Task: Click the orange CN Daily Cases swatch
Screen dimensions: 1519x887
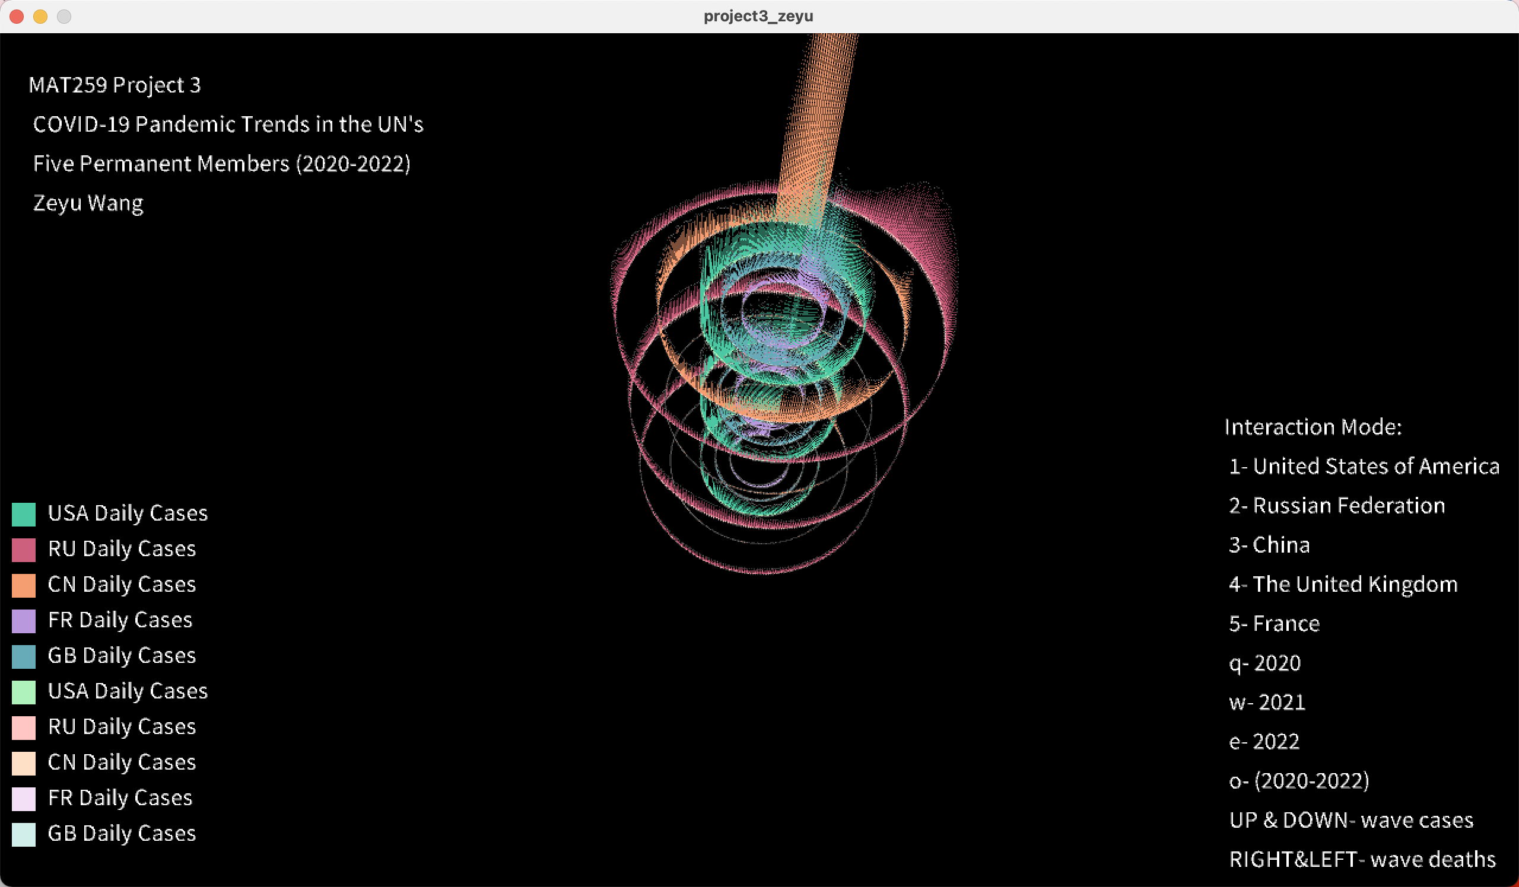Action: click(x=24, y=585)
